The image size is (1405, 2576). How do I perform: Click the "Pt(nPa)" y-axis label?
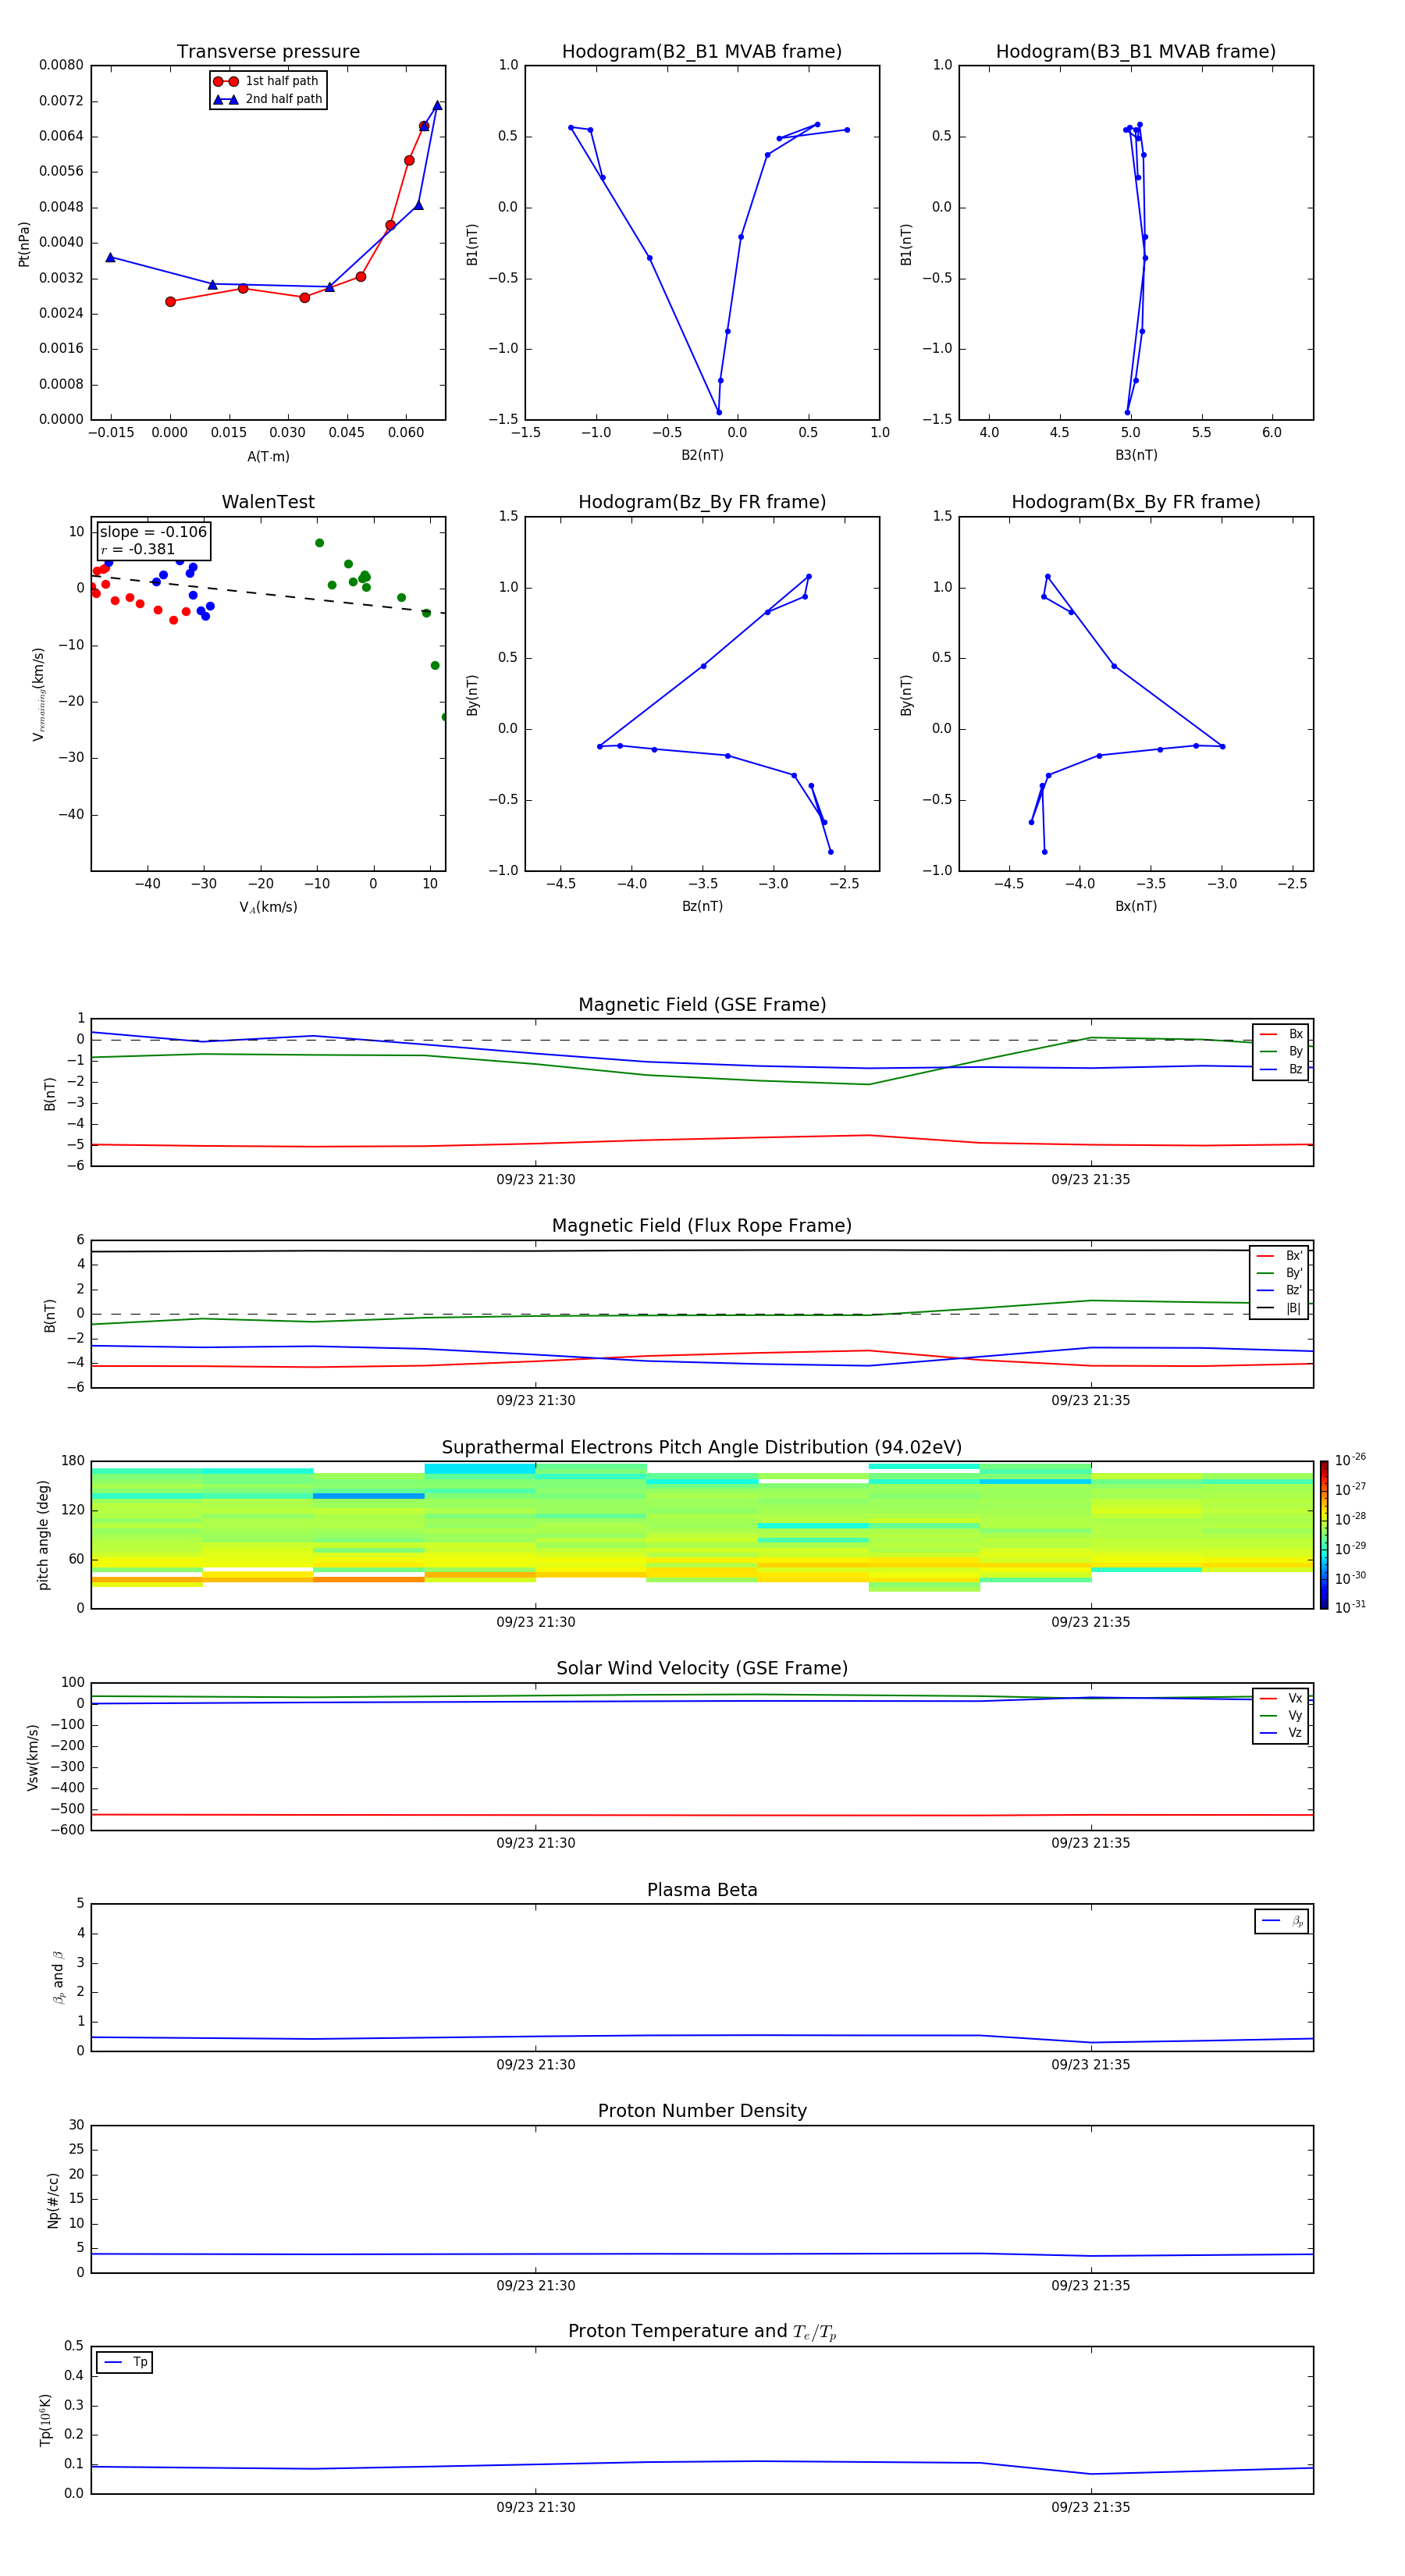pos(24,243)
